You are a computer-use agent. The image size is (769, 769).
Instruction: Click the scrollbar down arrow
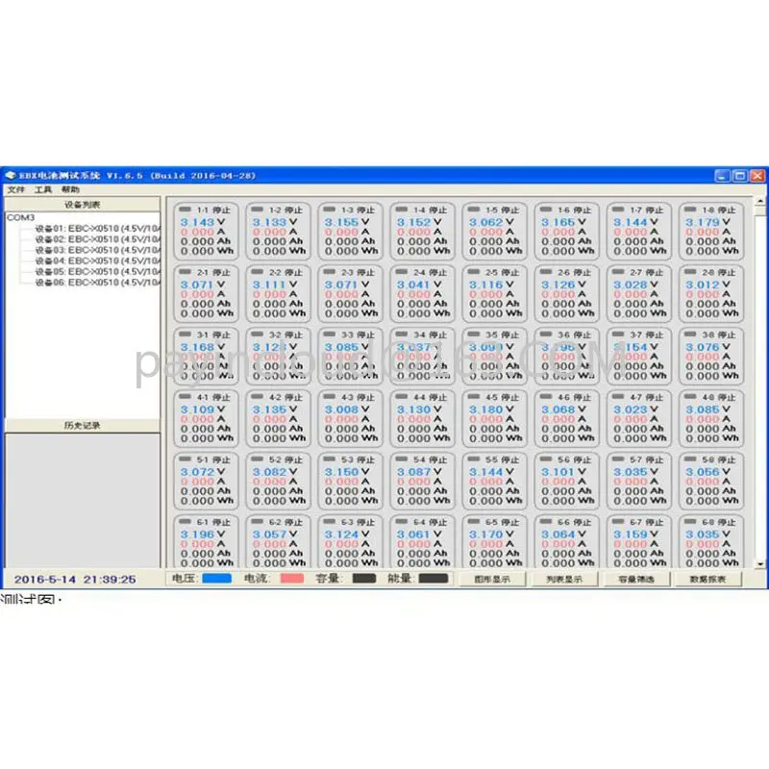760,564
